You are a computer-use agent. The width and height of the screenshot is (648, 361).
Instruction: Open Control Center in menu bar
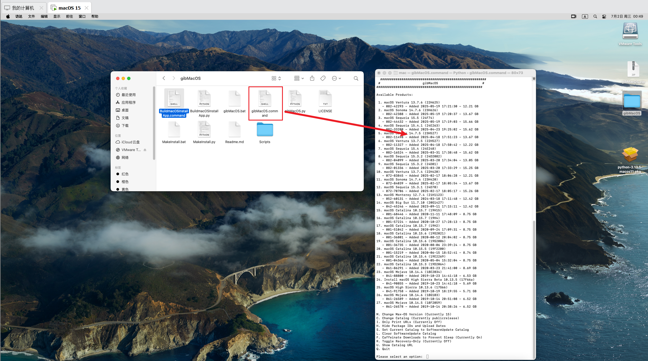coord(604,16)
